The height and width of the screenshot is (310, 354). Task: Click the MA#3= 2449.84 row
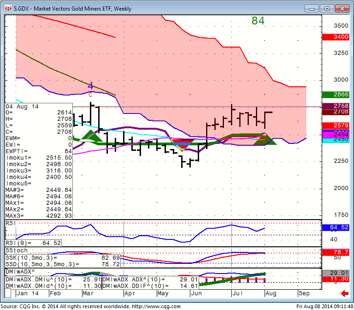pyautogui.click(x=39, y=190)
